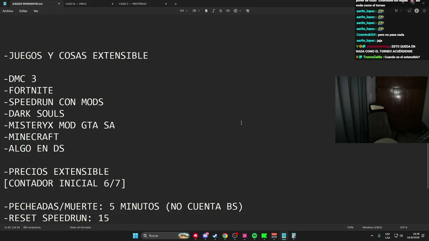Open Notepad settings gear
Viewport: 429px width, 241px height.
pyautogui.click(x=424, y=11)
